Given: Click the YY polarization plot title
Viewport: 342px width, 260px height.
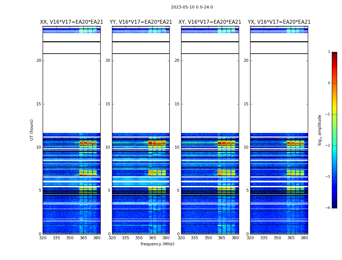Looking at the screenshot, I should coord(141,22).
